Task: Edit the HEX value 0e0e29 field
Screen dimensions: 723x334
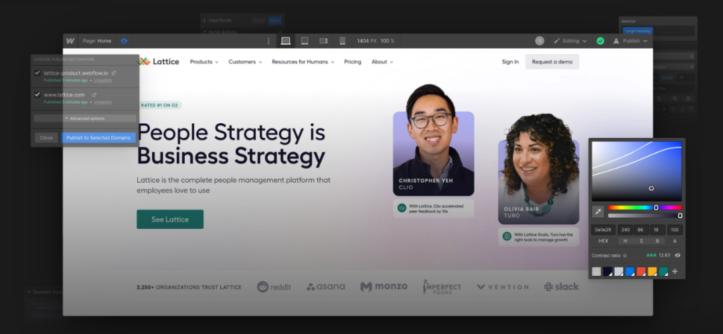Action: pyautogui.click(x=604, y=230)
